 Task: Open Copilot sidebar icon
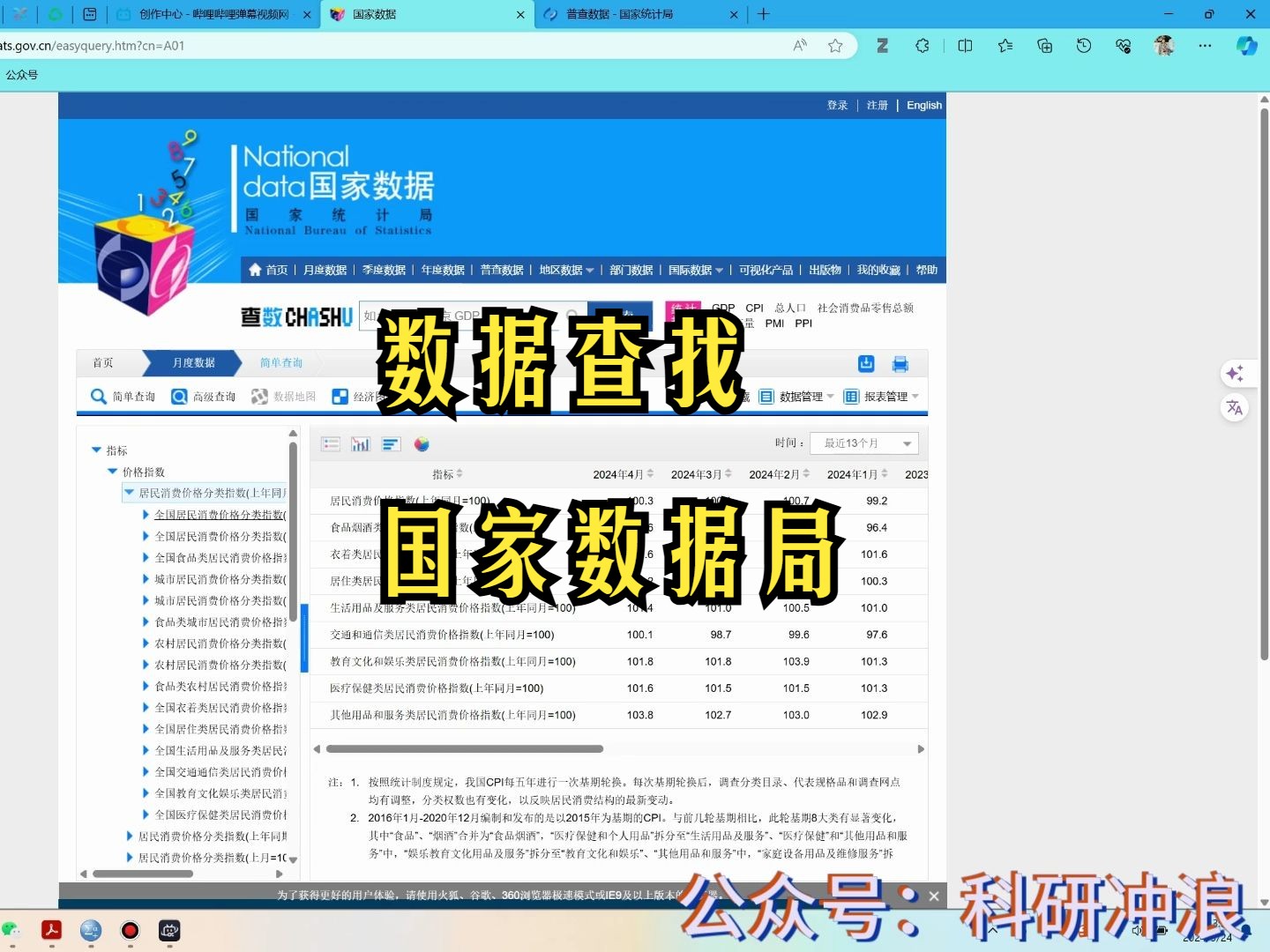click(x=1246, y=45)
